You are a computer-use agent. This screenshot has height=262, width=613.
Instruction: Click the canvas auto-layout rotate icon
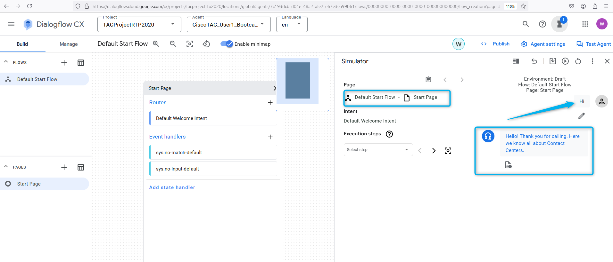point(206,44)
